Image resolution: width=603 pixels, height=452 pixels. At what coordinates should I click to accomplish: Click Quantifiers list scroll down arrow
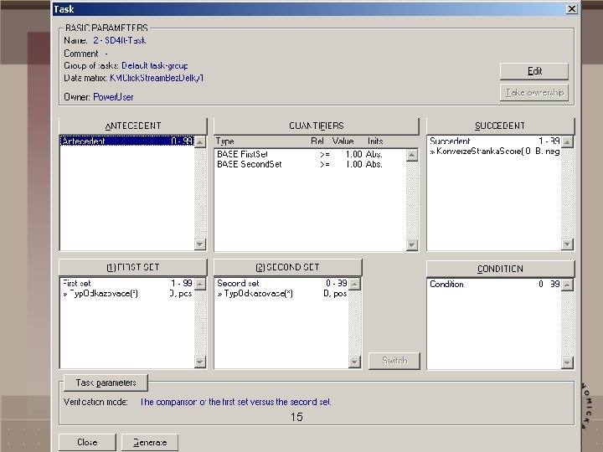pos(412,244)
